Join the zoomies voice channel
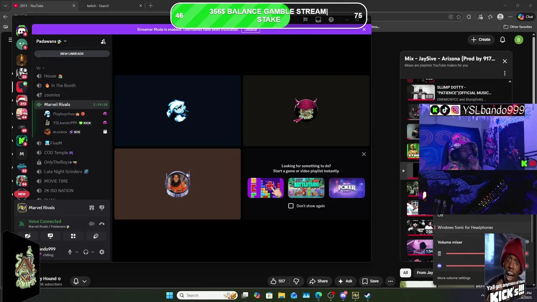The image size is (537, 302). 71,95
